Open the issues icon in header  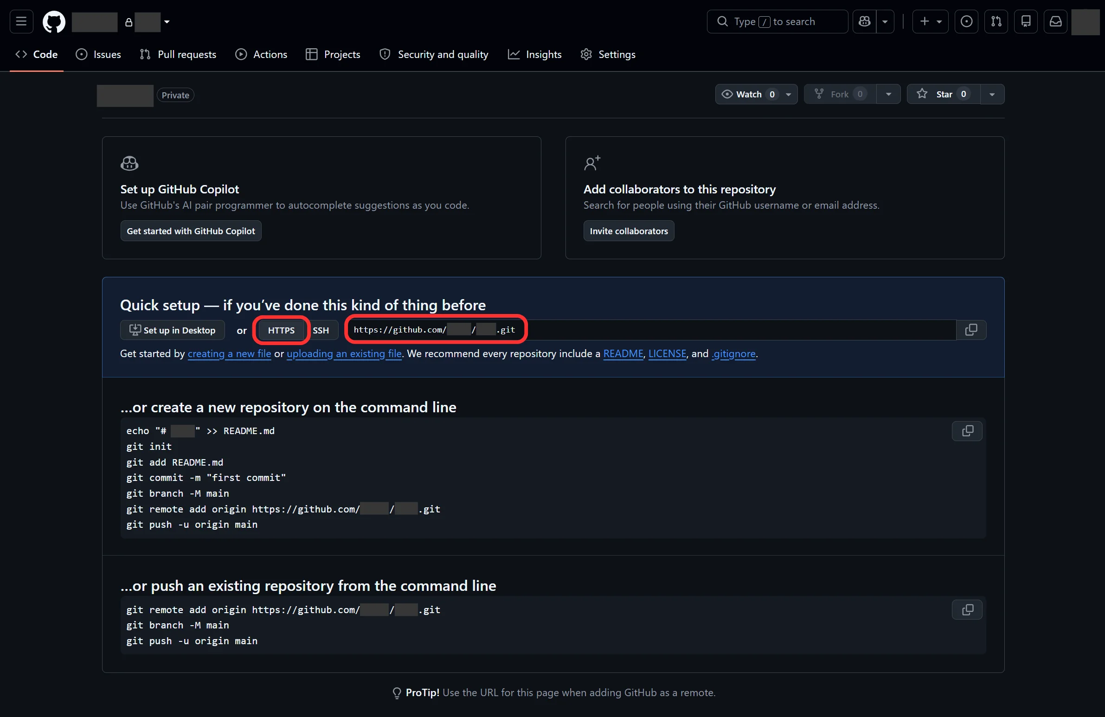(x=966, y=21)
